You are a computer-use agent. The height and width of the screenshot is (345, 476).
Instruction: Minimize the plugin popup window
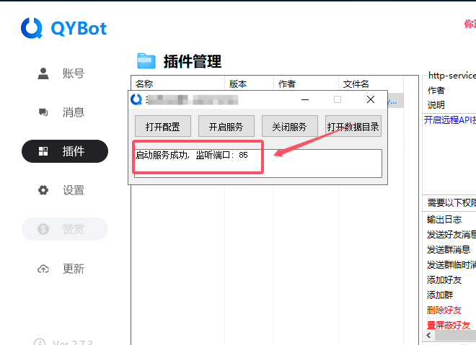305,99
